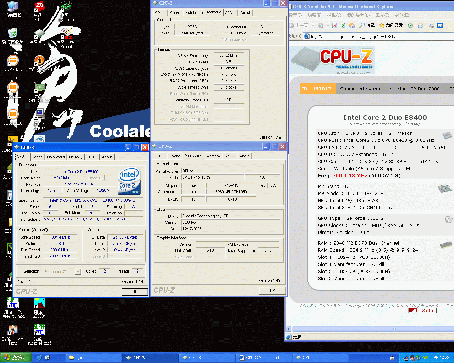Launch the bottom super_pi_mod shortcut
This screenshot has width=454, height=363.
coord(39,335)
